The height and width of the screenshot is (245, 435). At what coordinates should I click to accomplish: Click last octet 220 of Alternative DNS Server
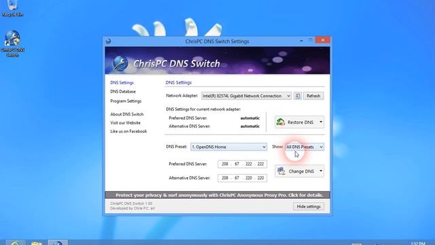click(x=260, y=178)
